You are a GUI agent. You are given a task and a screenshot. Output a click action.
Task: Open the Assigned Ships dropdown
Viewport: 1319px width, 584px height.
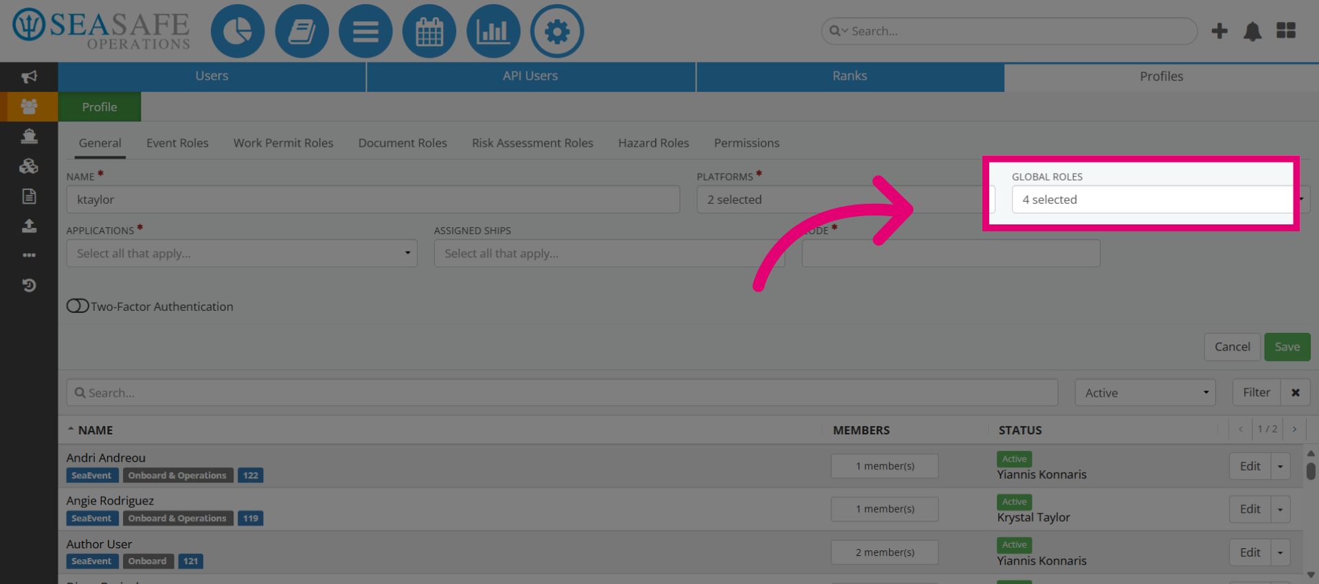(609, 253)
